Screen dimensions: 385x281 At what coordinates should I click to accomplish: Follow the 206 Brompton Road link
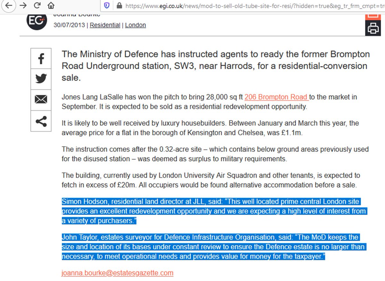[277, 97]
